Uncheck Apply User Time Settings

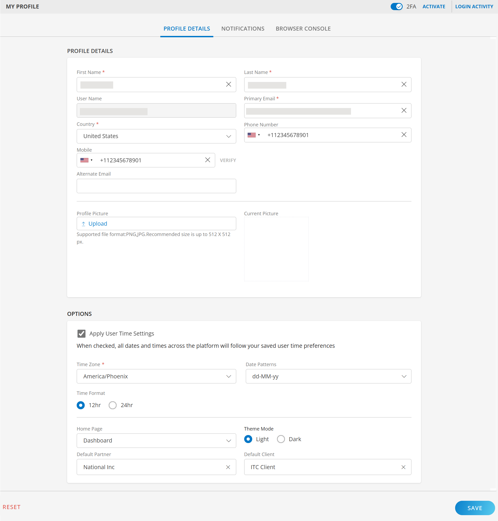81,333
